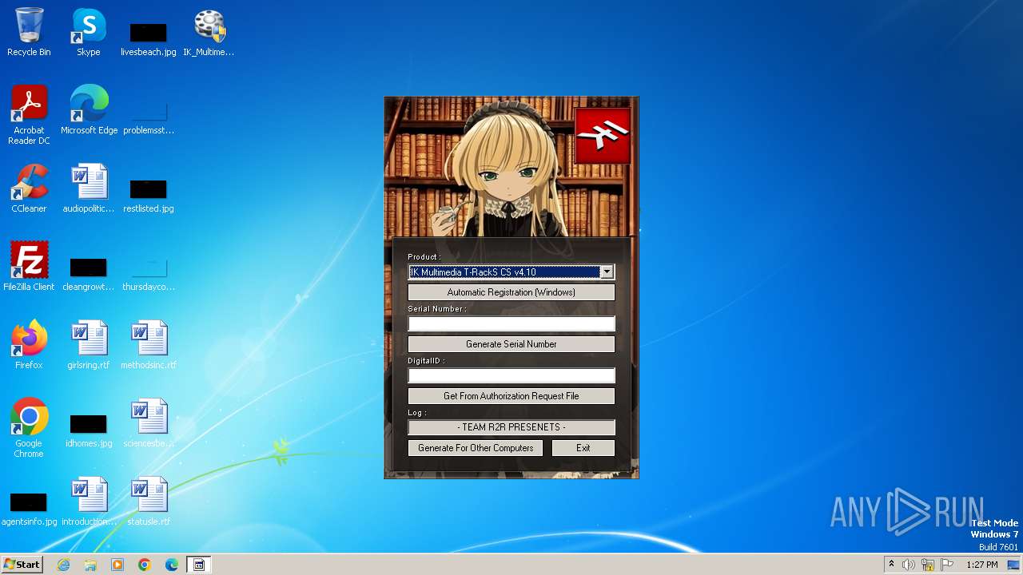Click the red IK Multimedia logo
The image size is (1023, 575).
(x=603, y=136)
